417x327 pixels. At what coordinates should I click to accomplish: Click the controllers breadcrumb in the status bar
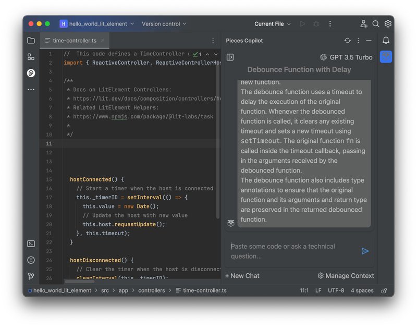[152, 290]
